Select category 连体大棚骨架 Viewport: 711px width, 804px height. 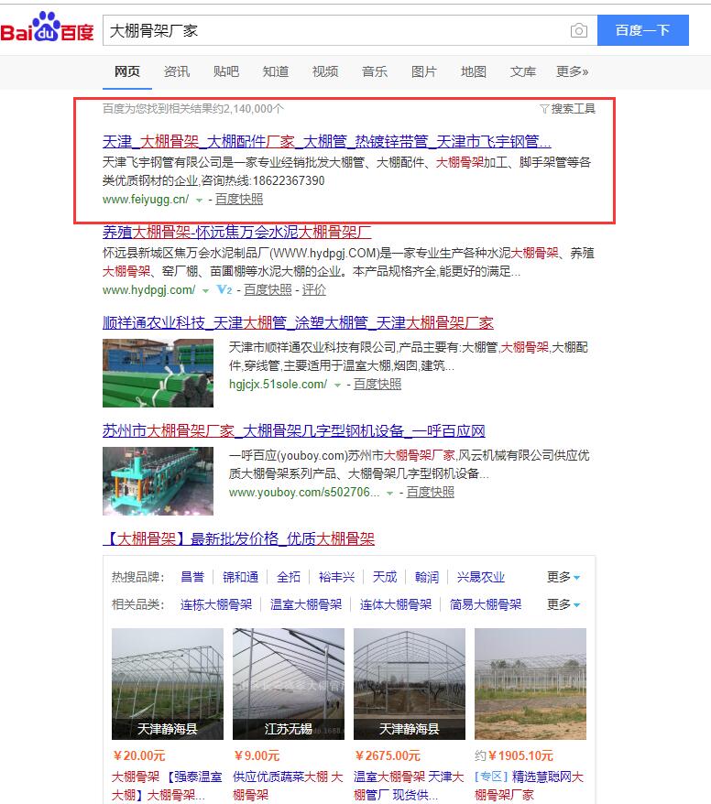click(396, 604)
